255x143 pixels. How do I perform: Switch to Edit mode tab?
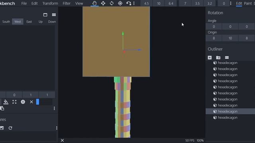pos(239,3)
